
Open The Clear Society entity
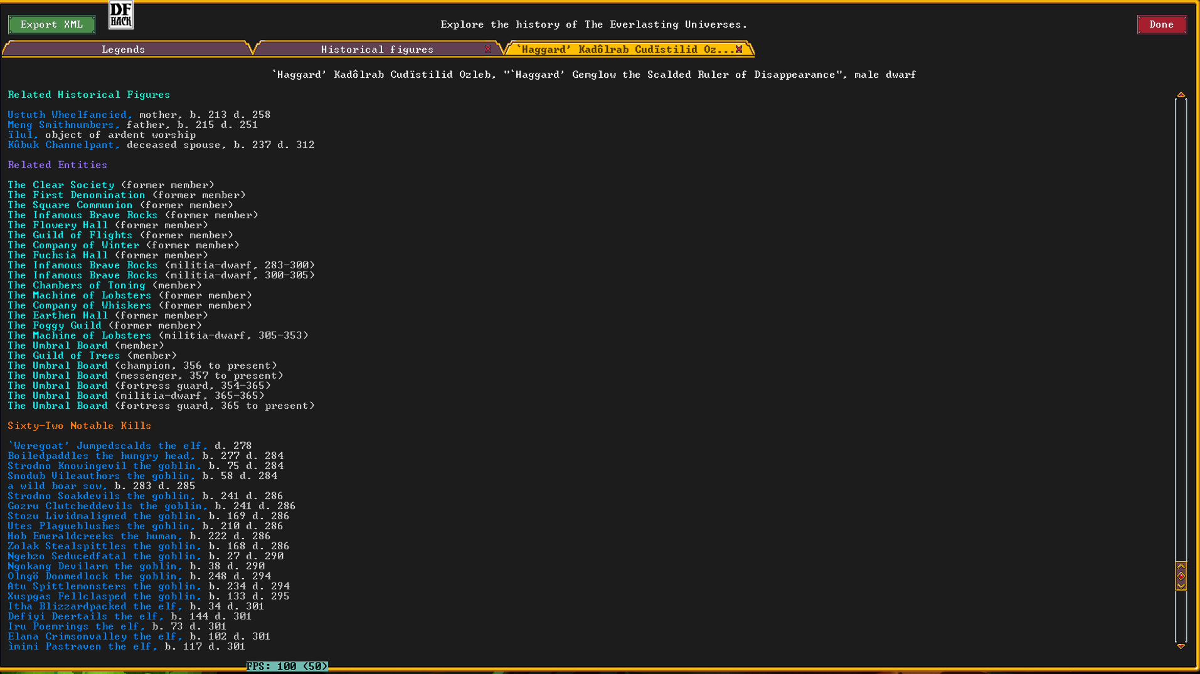click(x=61, y=185)
